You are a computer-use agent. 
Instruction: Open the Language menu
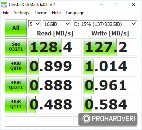coord(75,13)
